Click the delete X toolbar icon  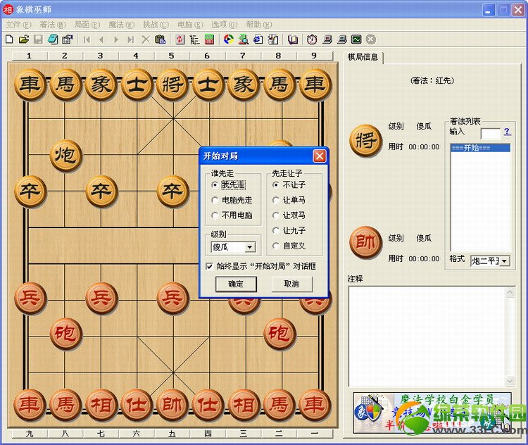(x=146, y=39)
